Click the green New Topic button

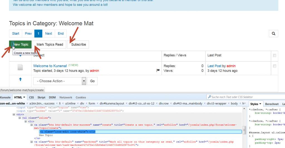pos(20,44)
